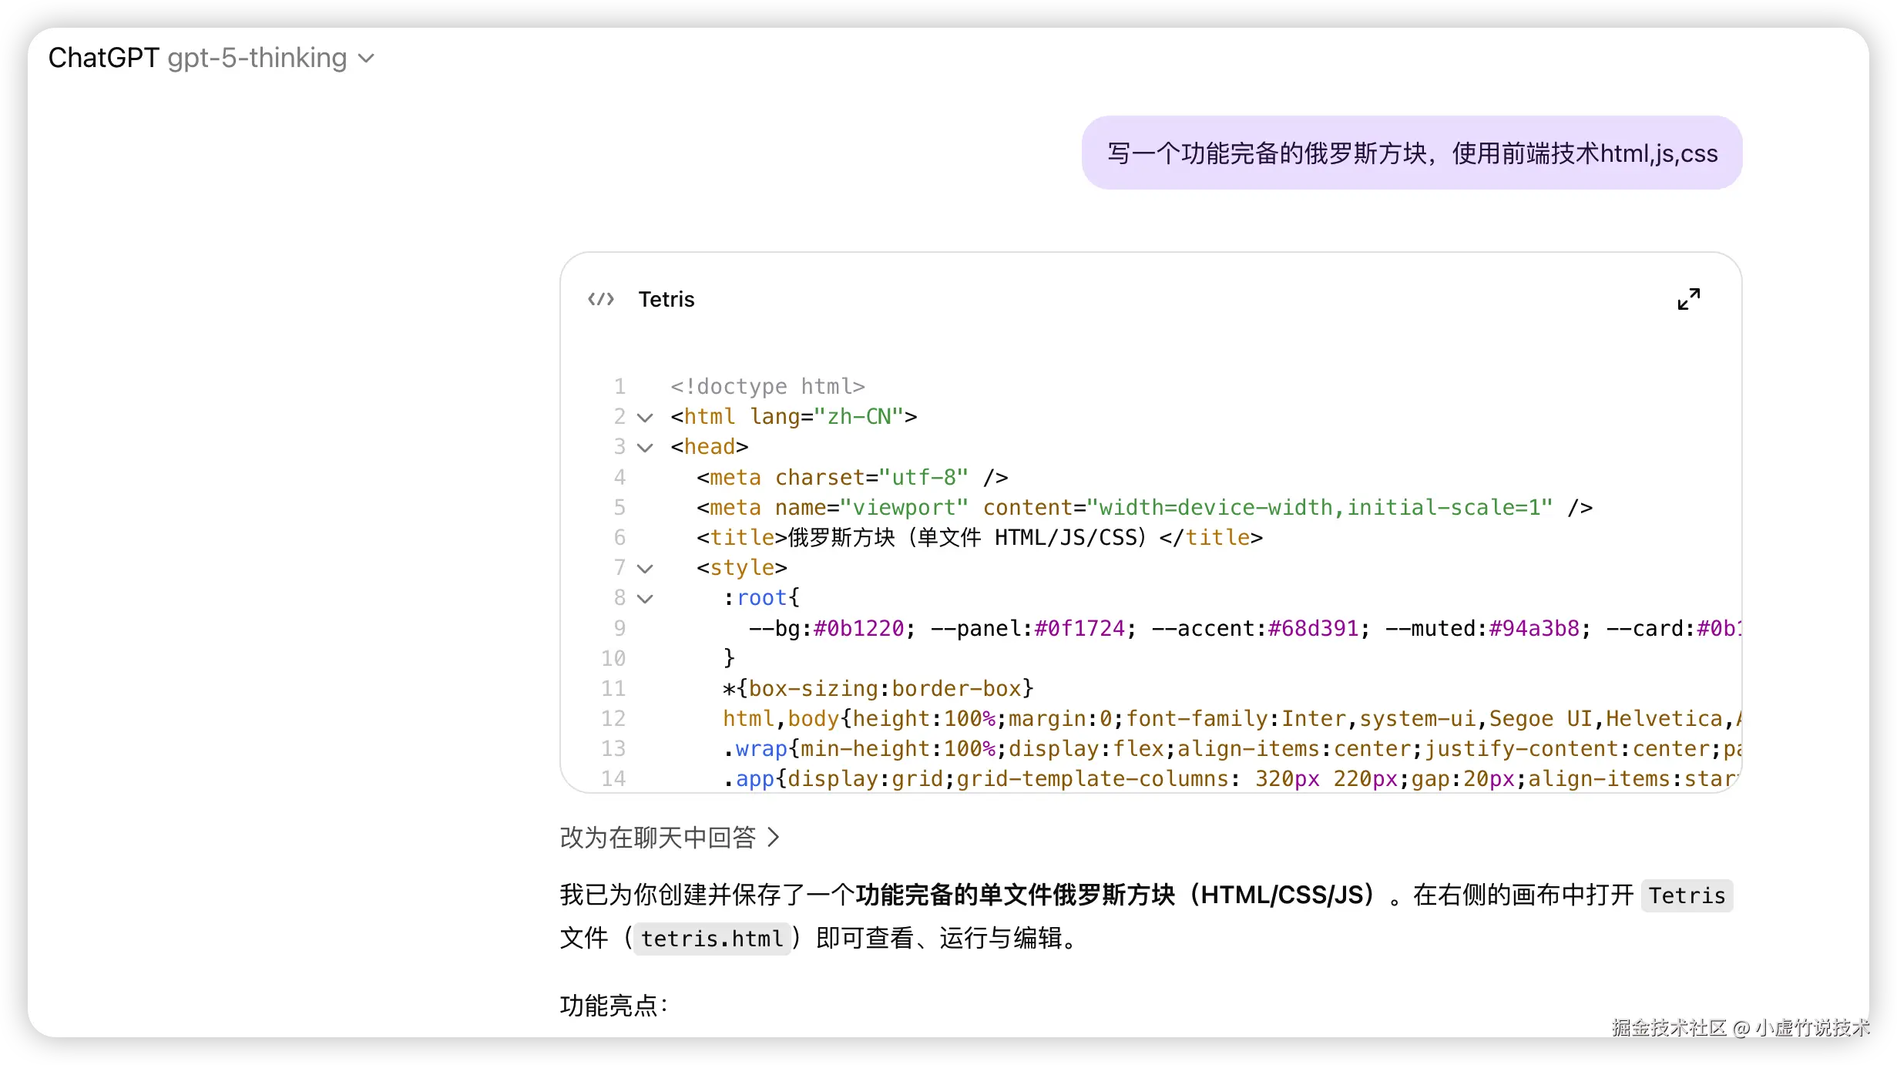Click the user prompt message bubble
The image size is (1897, 1065).
click(x=1412, y=153)
